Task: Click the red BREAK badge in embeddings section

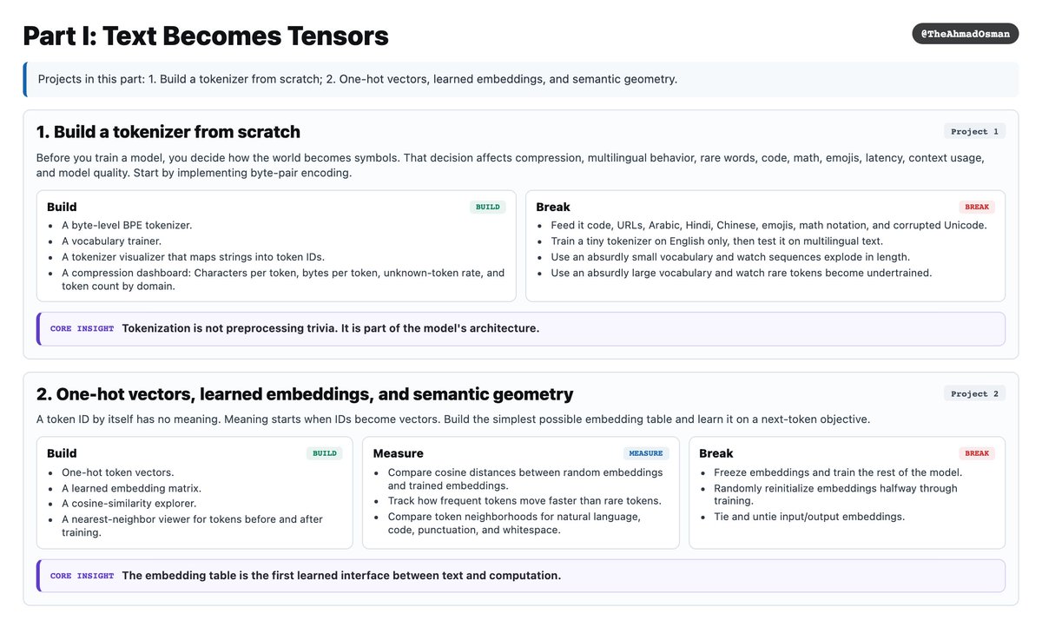Action: tap(977, 453)
